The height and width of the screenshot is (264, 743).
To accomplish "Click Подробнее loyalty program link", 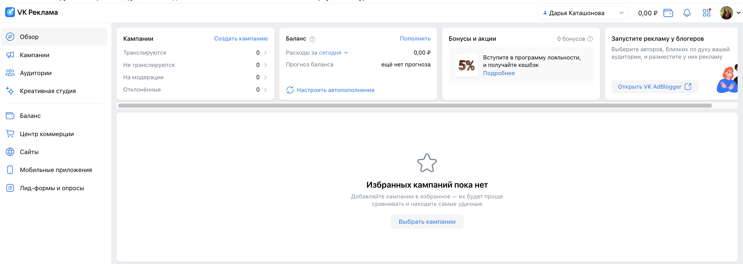I will click(x=499, y=73).
